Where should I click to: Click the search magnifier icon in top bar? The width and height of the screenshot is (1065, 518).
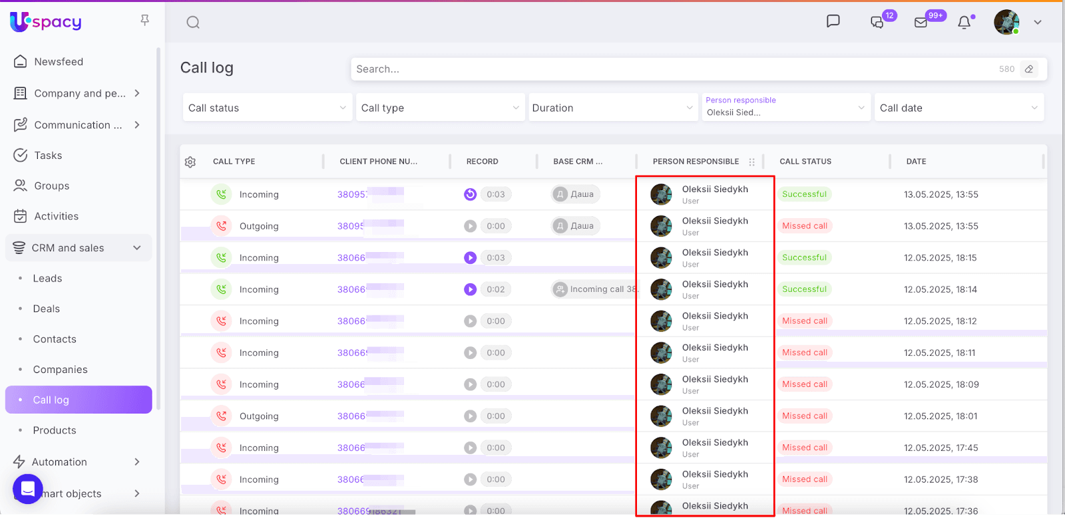click(x=193, y=23)
